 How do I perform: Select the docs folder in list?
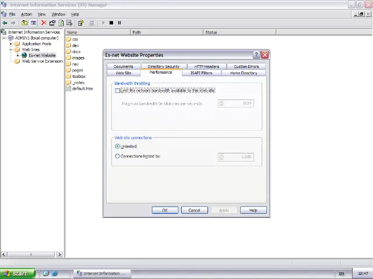[x=73, y=52]
